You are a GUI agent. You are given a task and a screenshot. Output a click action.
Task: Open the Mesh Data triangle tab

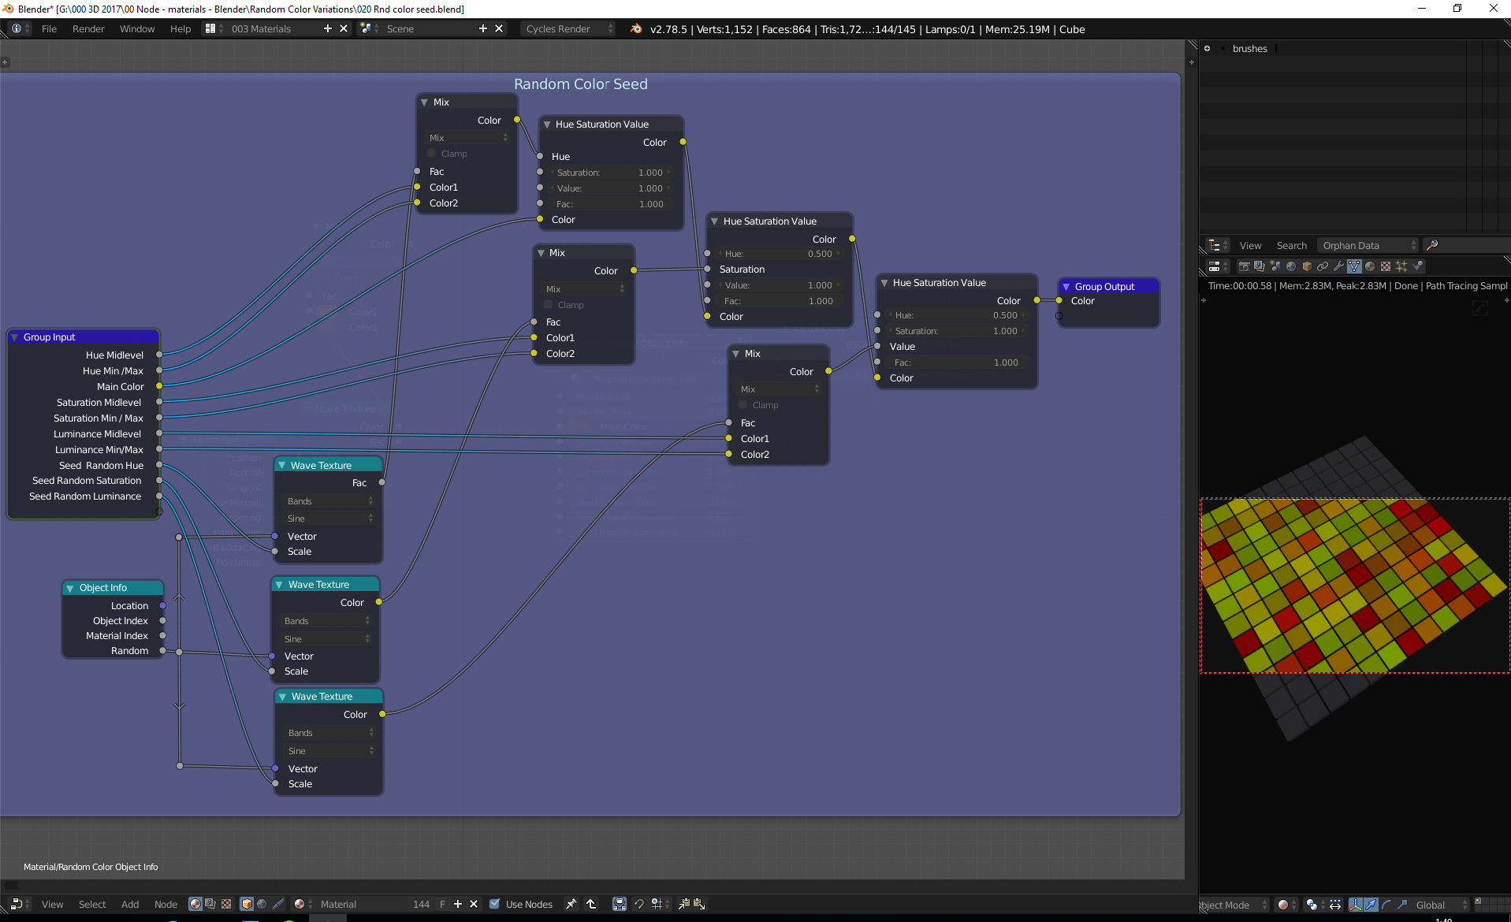pyautogui.click(x=1354, y=266)
